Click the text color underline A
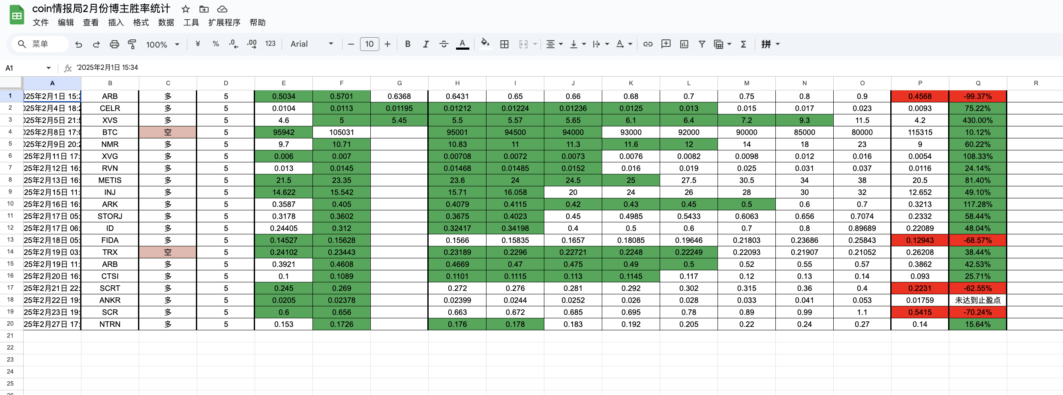This screenshot has height=395, width=1063. [x=462, y=44]
